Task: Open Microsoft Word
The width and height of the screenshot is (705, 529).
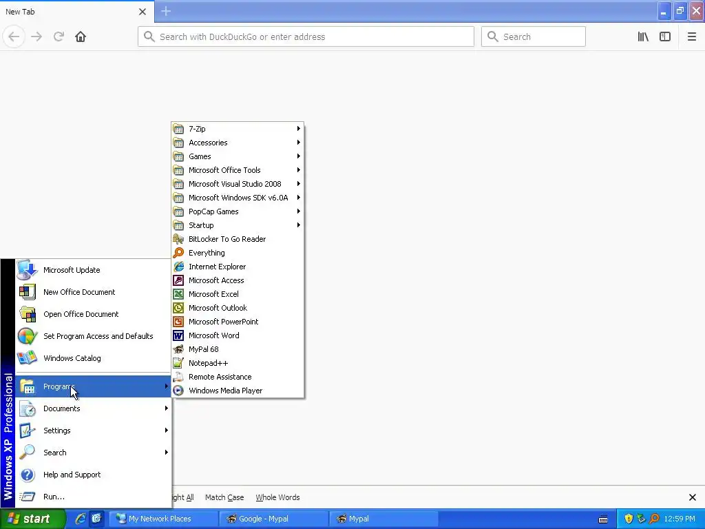Action: (x=238, y=335)
